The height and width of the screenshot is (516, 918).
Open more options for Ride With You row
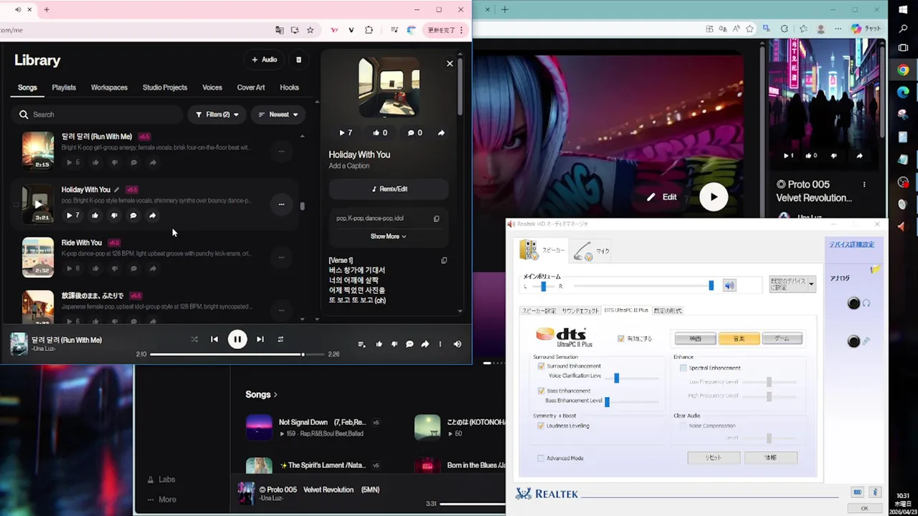(281, 257)
